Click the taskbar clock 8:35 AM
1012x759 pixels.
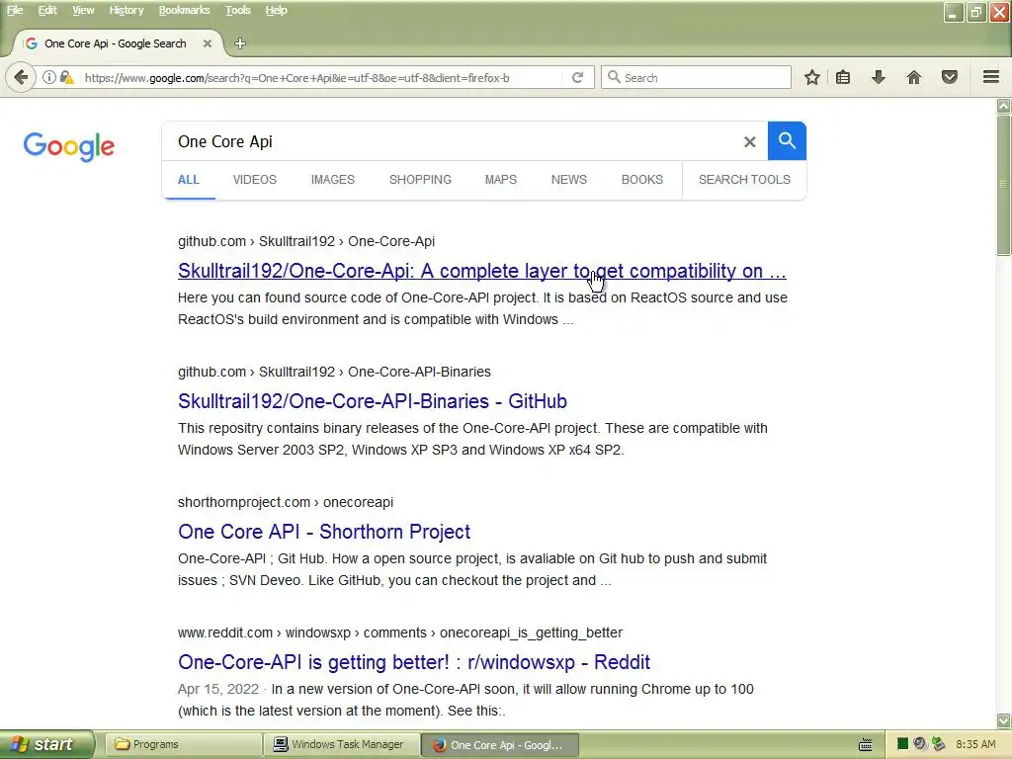[x=975, y=745]
